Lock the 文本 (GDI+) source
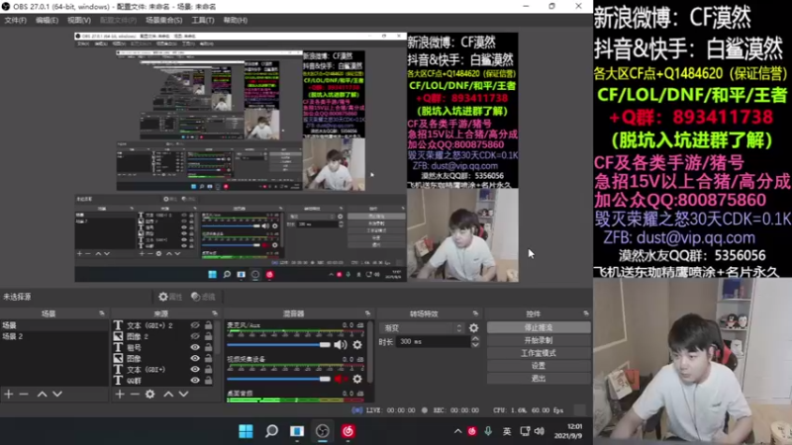Screen dimensions: 792x445 click(208, 369)
